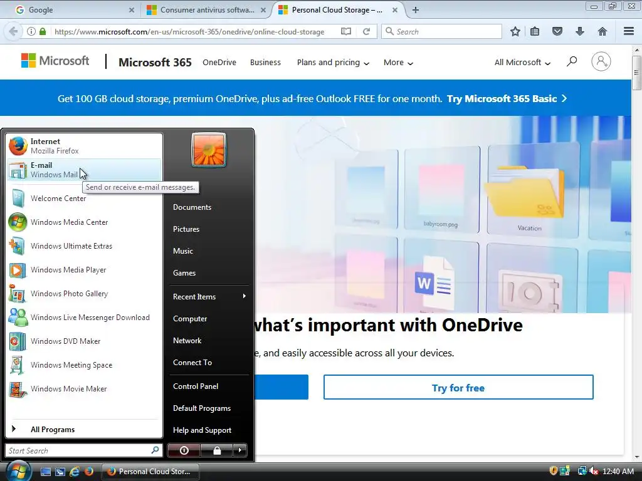Launch Windows Media Player
642x481 pixels.
[84, 270]
